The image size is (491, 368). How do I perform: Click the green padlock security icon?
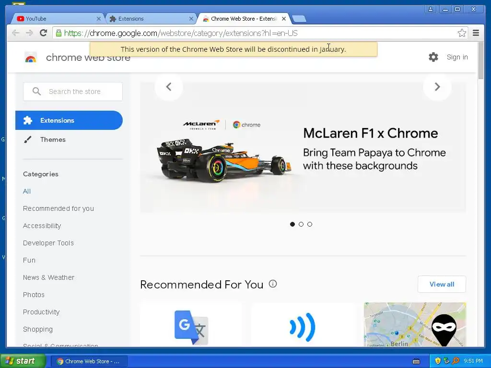(58, 33)
